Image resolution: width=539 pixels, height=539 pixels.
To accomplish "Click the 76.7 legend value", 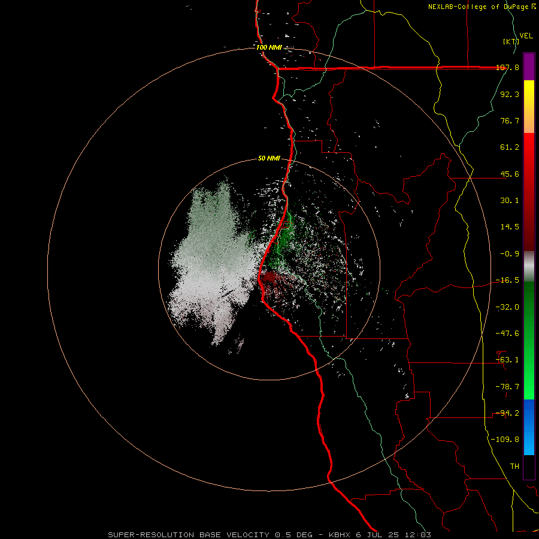I will (x=510, y=120).
